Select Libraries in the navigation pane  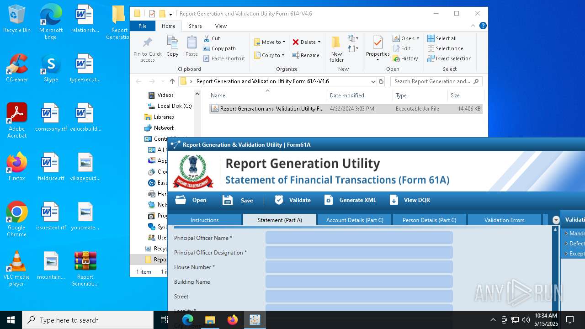point(159,117)
